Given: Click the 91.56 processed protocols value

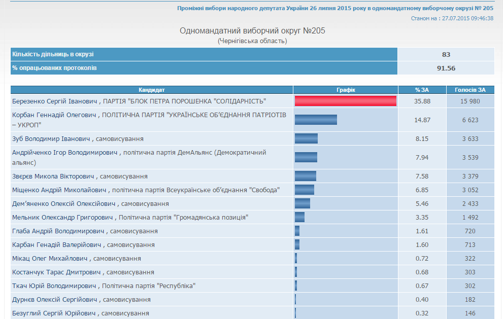Looking at the screenshot, I should tap(446, 68).
